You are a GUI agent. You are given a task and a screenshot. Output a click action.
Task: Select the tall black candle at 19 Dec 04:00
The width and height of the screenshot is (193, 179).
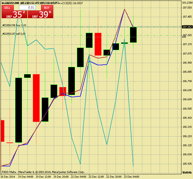pos(18,110)
